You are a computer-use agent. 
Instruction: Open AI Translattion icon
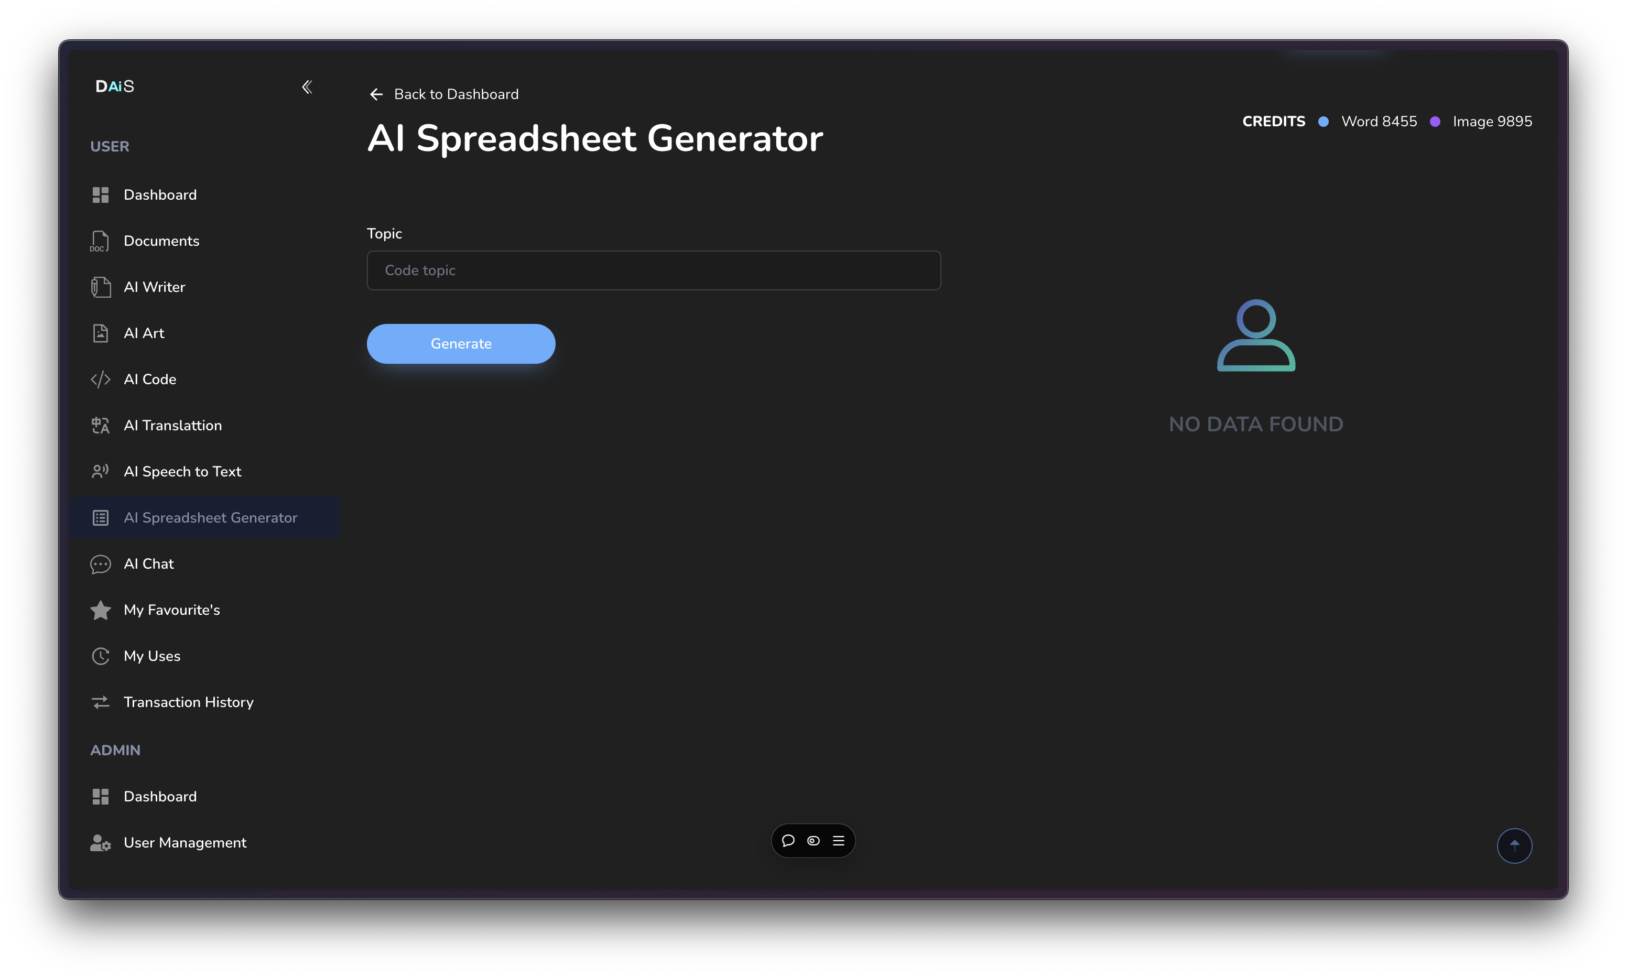coord(101,425)
